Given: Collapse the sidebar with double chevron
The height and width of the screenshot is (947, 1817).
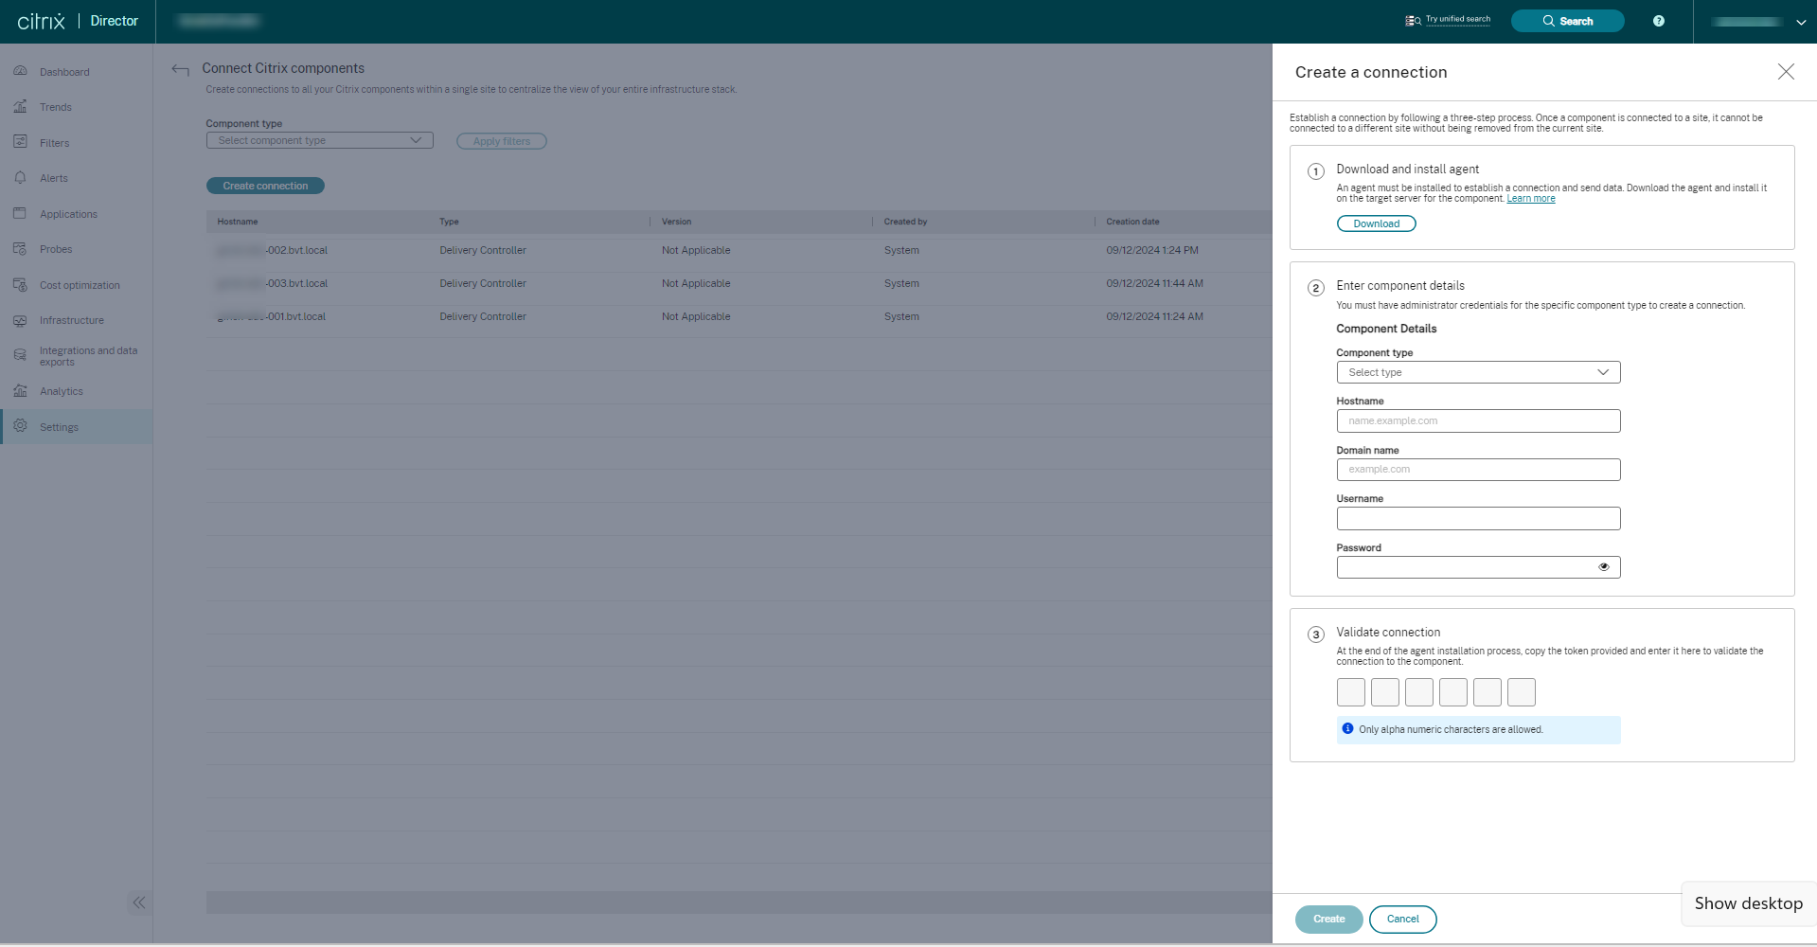Looking at the screenshot, I should pyautogui.click(x=139, y=902).
